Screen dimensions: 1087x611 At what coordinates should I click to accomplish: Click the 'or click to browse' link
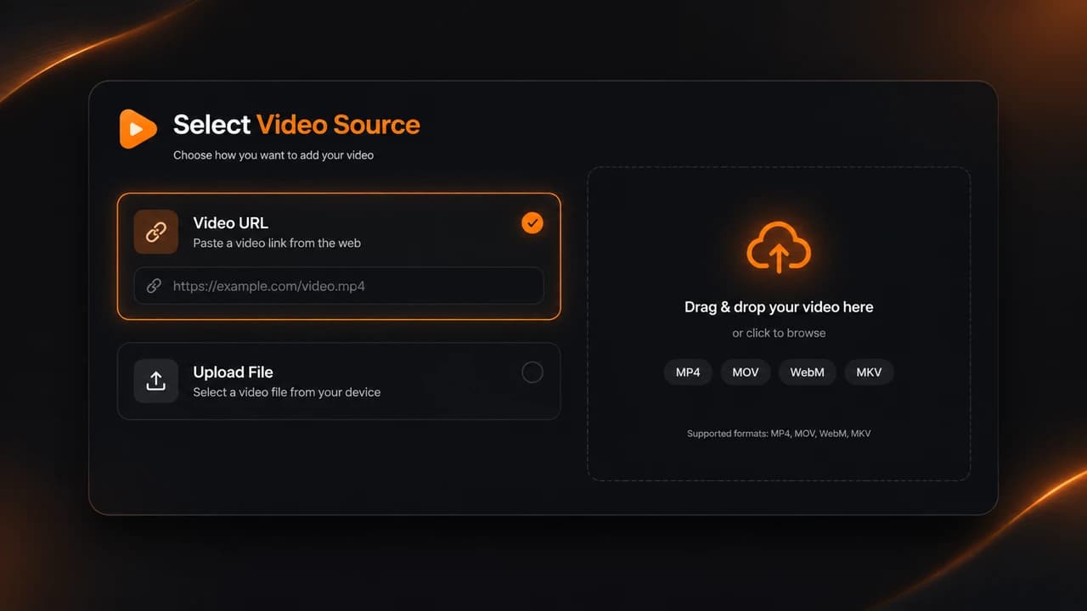pos(779,333)
